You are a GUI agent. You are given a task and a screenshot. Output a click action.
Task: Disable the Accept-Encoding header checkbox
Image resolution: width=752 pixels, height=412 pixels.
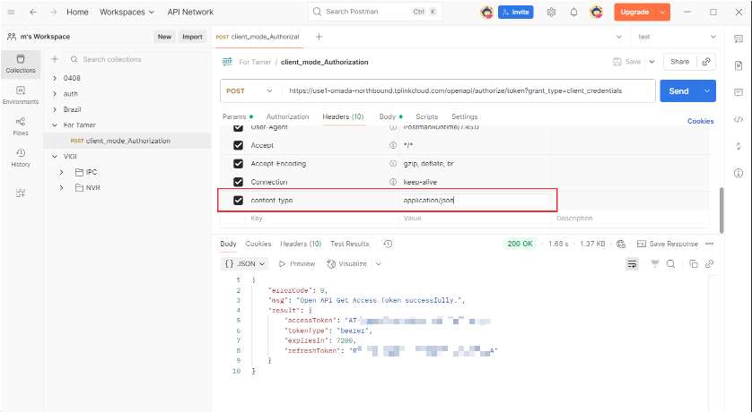click(238, 164)
